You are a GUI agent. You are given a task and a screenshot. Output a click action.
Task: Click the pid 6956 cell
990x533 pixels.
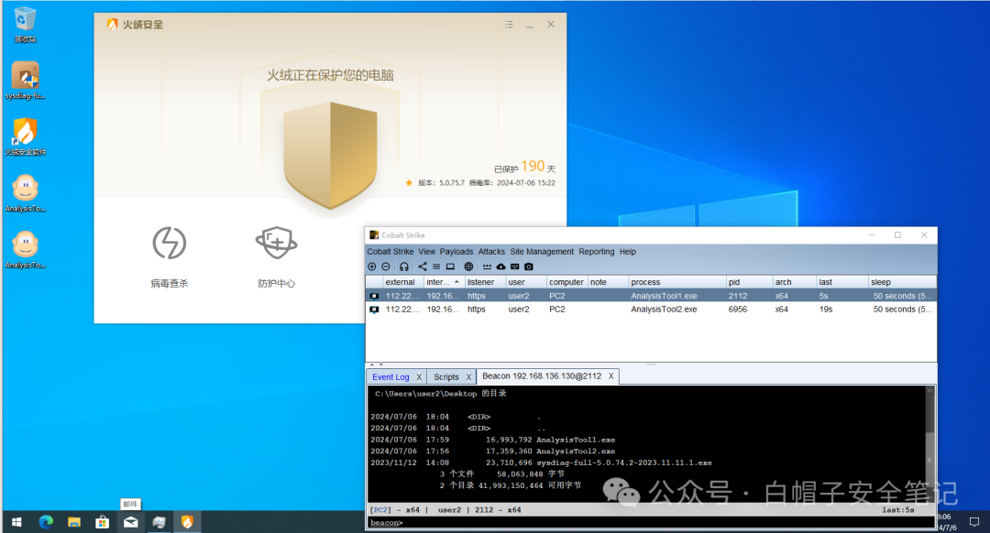point(749,310)
